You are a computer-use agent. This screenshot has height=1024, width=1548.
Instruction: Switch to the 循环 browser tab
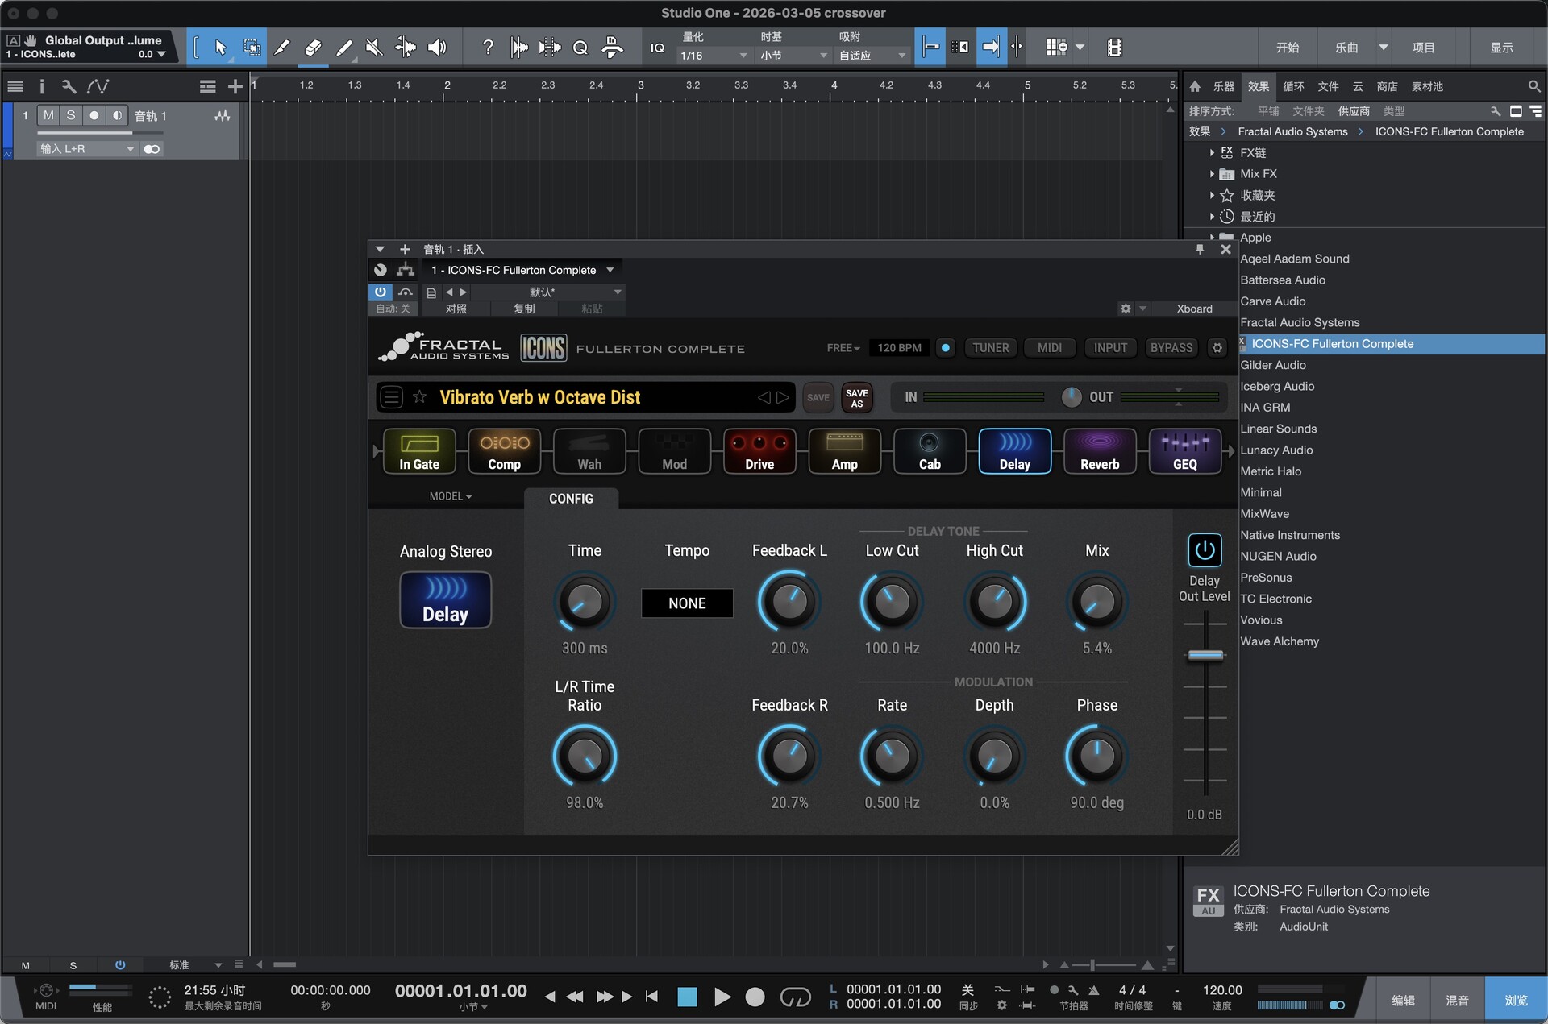(1293, 86)
